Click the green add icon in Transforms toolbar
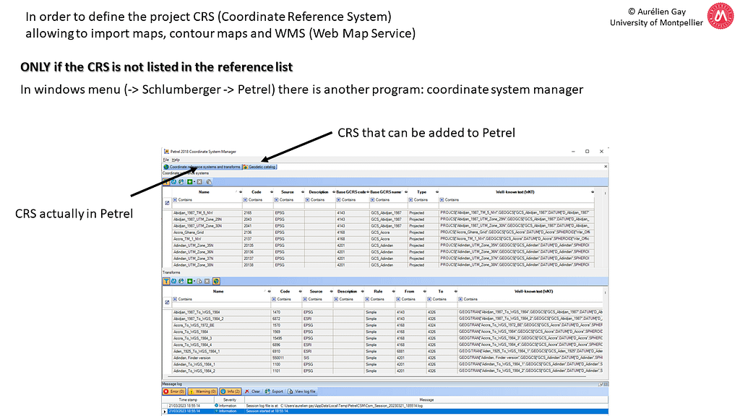Screen dimensions: 740x416 point(190,280)
